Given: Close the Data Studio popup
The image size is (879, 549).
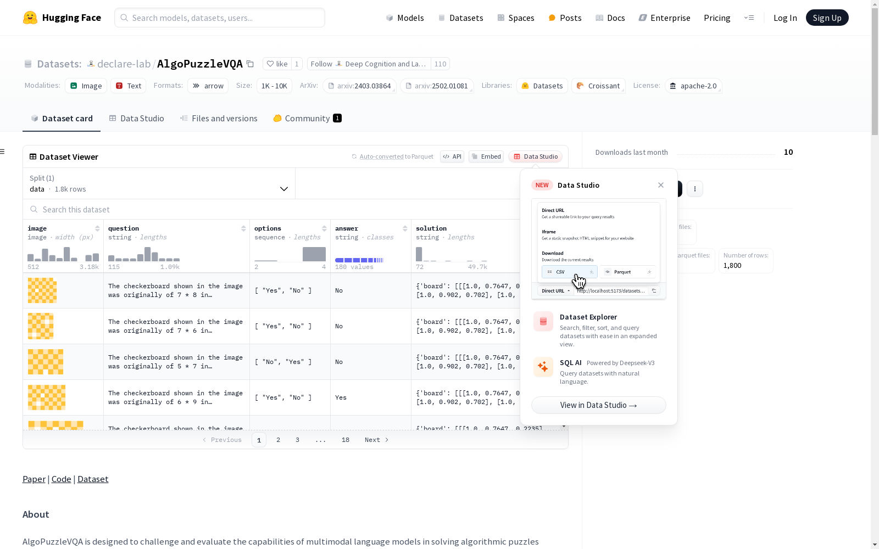Looking at the screenshot, I should click(x=661, y=185).
